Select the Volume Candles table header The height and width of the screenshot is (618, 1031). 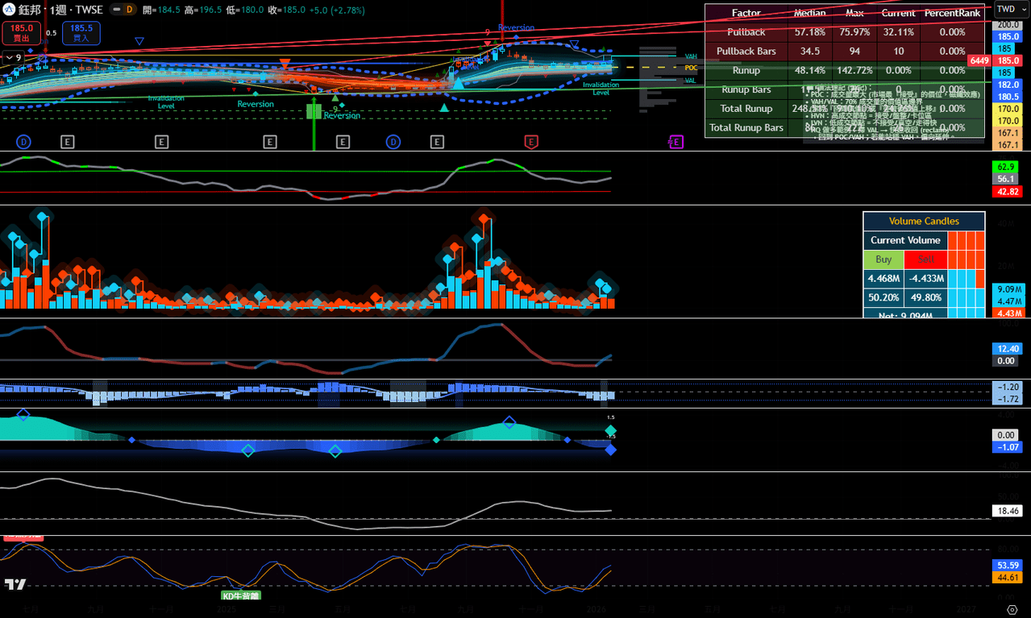click(x=924, y=221)
